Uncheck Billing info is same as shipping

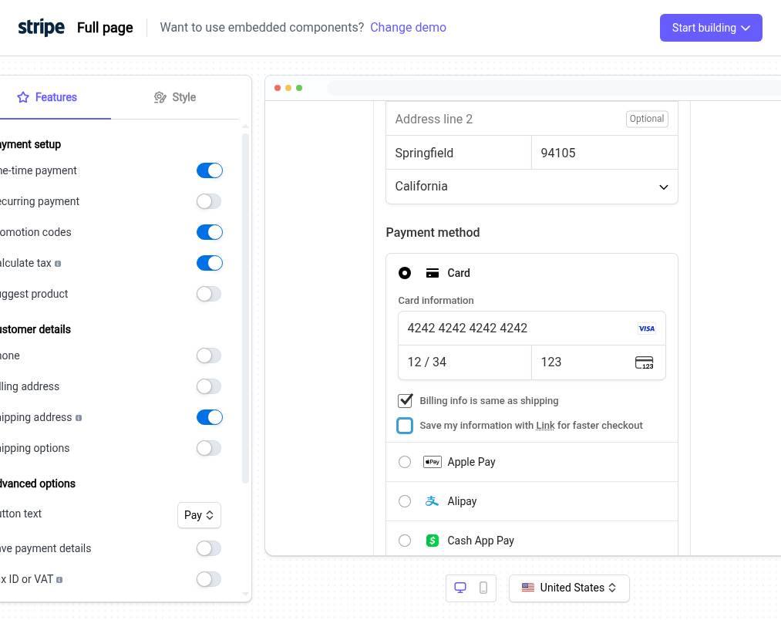[405, 401]
